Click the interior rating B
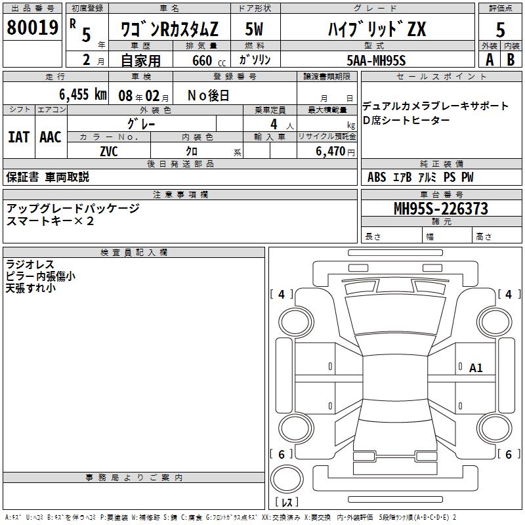525x525 pixels. (511, 60)
